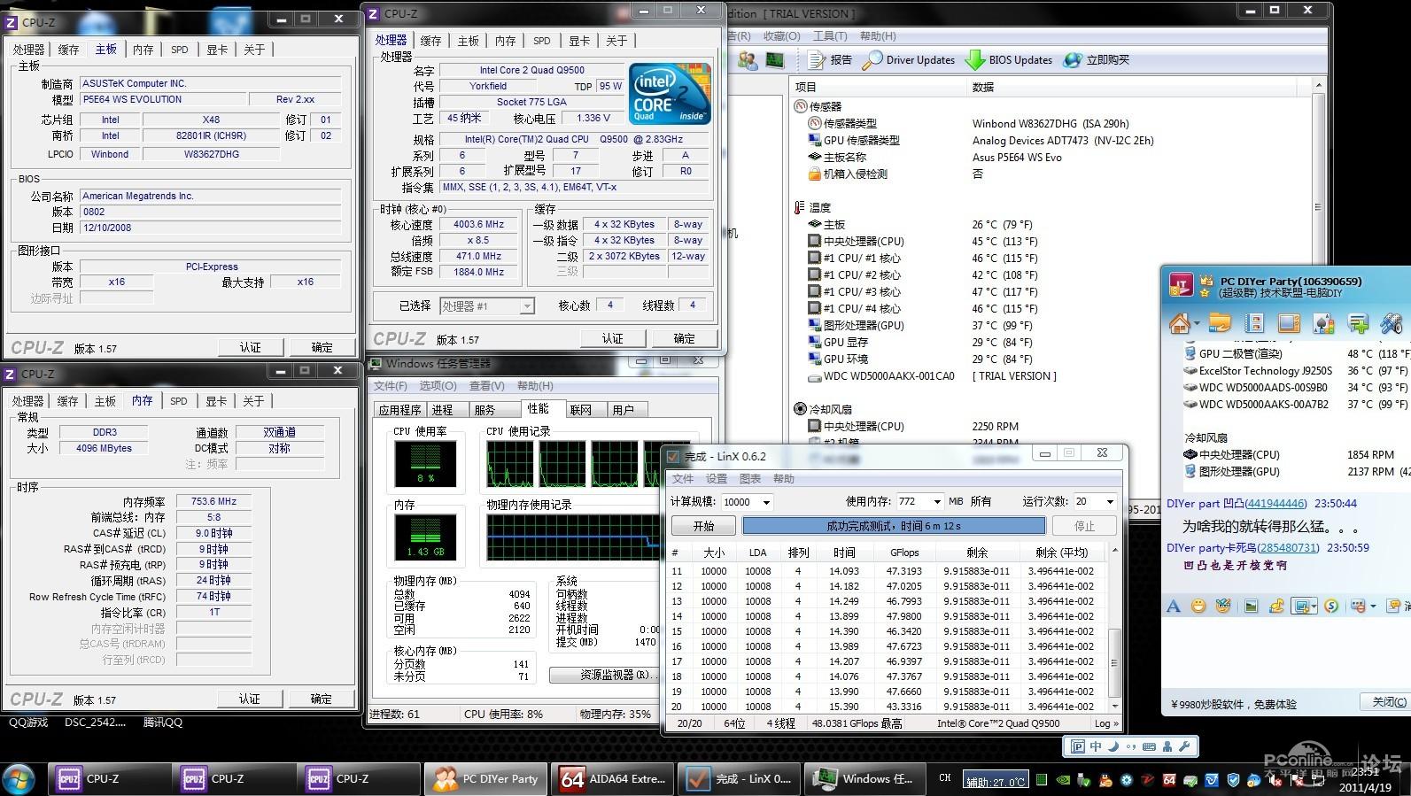Open group album film icon

click(1253, 323)
